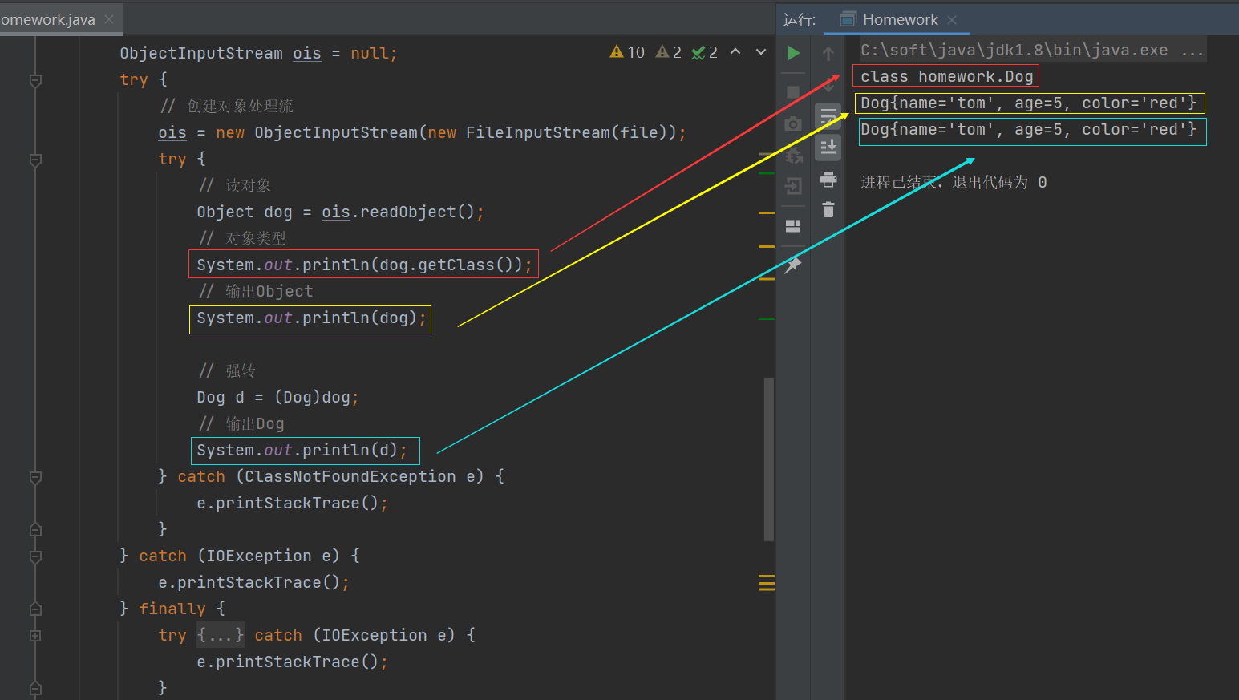
Task: Click the 2 typos checkmark indicator
Action: 705,52
